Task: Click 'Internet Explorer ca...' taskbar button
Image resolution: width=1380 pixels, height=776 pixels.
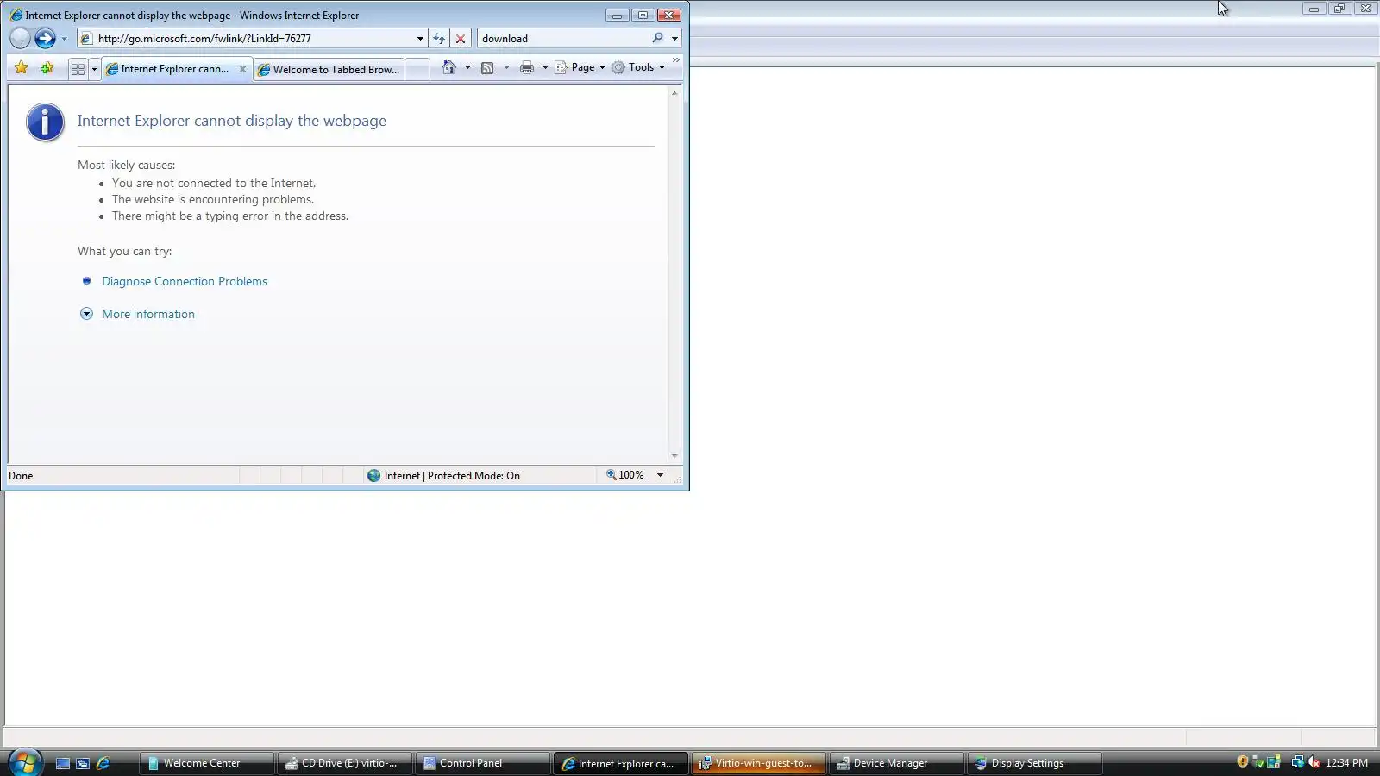Action: click(x=621, y=763)
